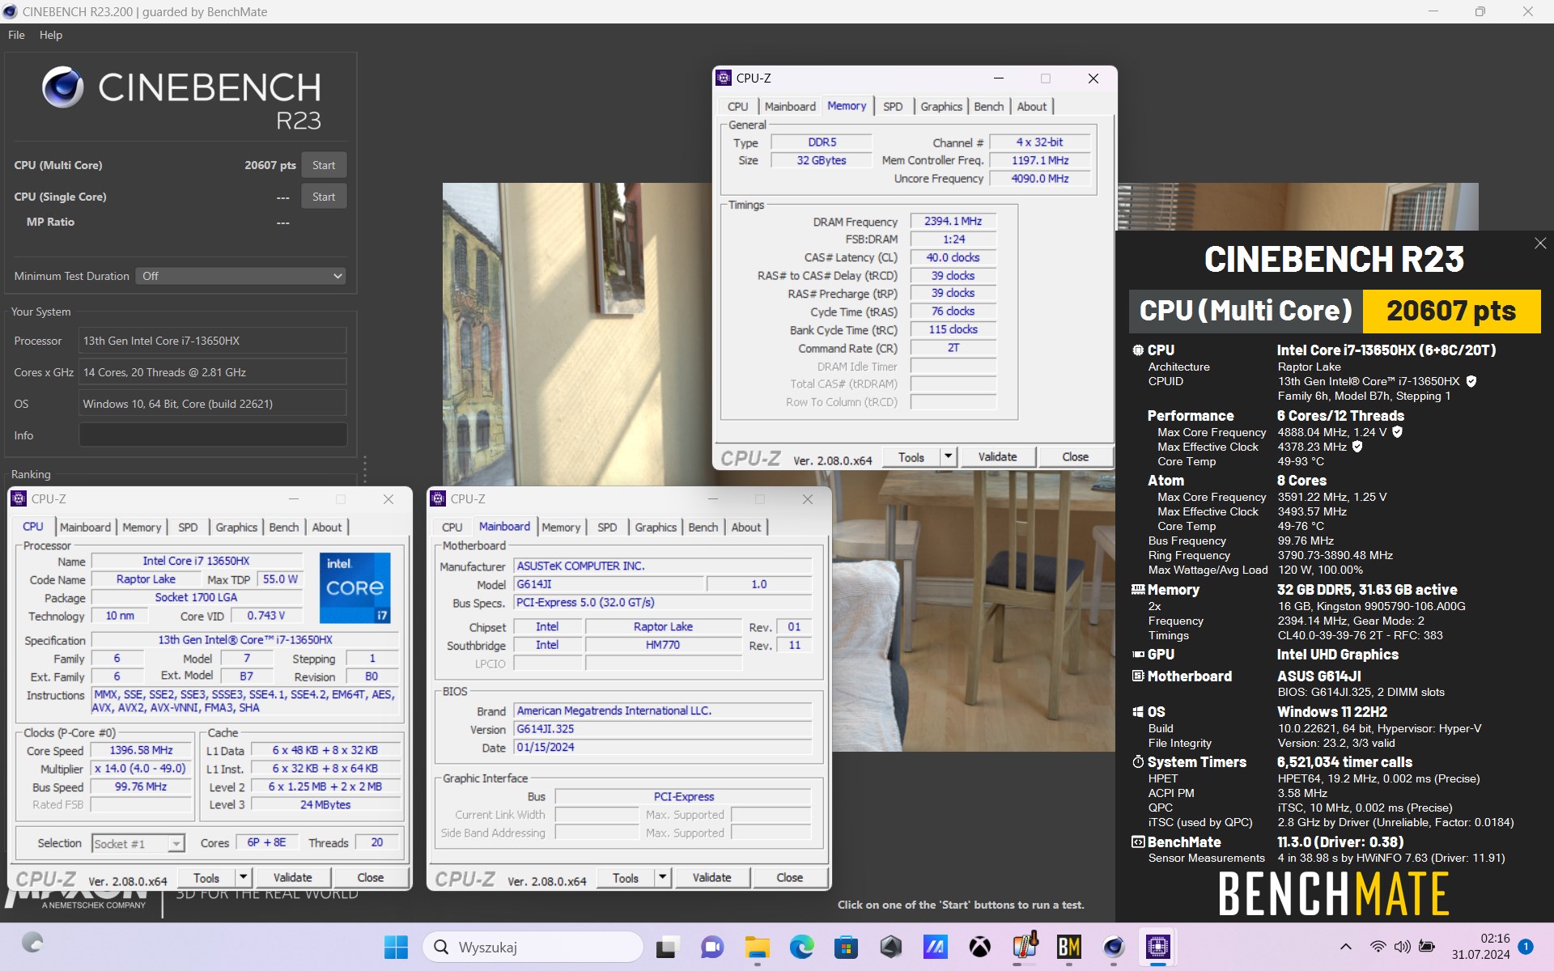
Task: Open Task View from taskbar
Action: [x=667, y=947]
